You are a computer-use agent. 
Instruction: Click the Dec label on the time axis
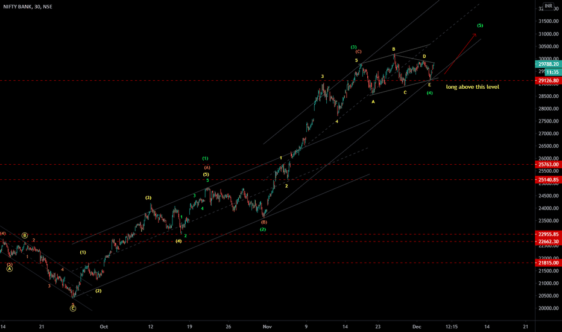coord(417,327)
